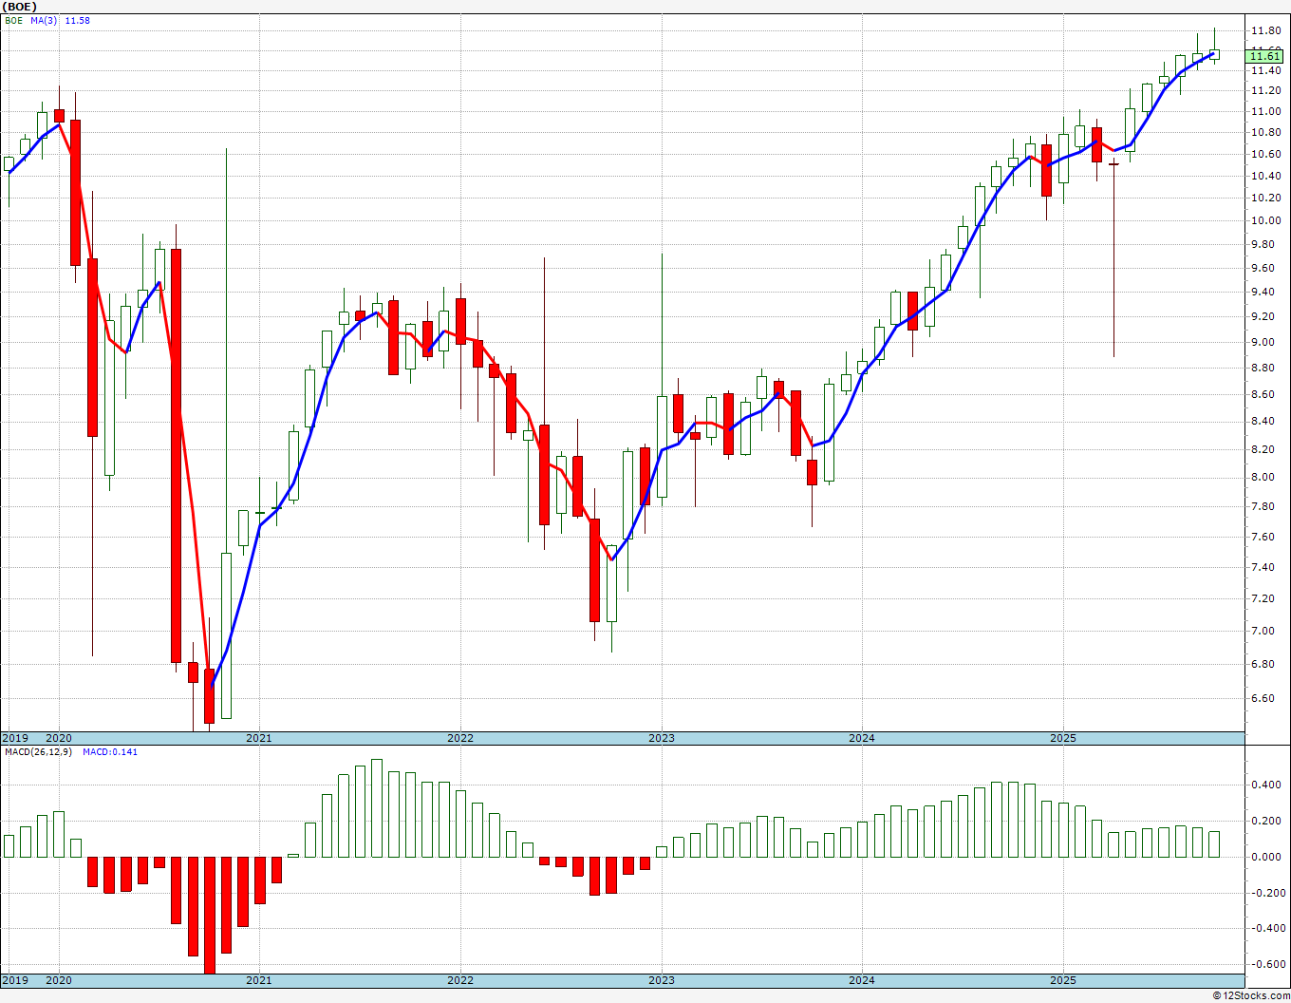Image resolution: width=1291 pixels, height=1003 pixels.
Task: Click 2019 on the MACD panel time axis
Action: click(15, 980)
